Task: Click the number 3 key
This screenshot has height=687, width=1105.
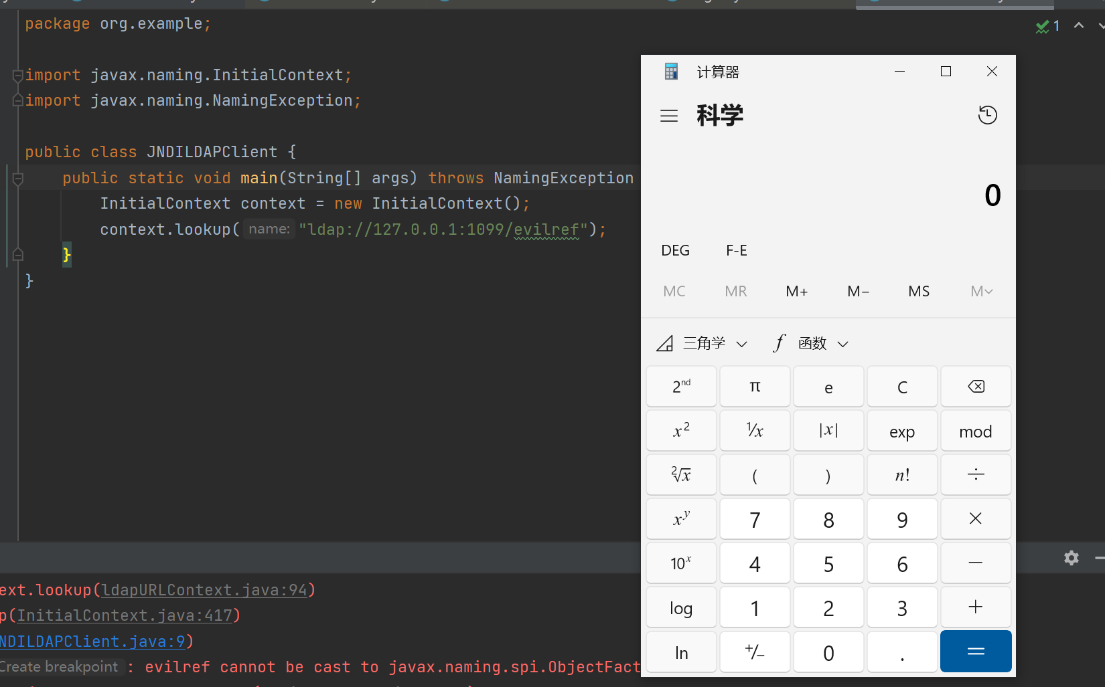Action: (x=902, y=607)
